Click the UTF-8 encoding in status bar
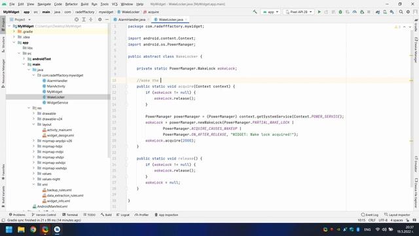 383,220
